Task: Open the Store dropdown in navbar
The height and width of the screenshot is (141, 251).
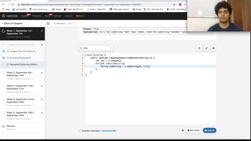Action: click(81, 16)
